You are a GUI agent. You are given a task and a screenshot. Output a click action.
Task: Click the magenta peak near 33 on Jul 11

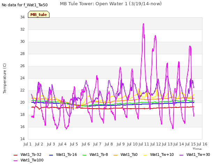click(143, 24)
